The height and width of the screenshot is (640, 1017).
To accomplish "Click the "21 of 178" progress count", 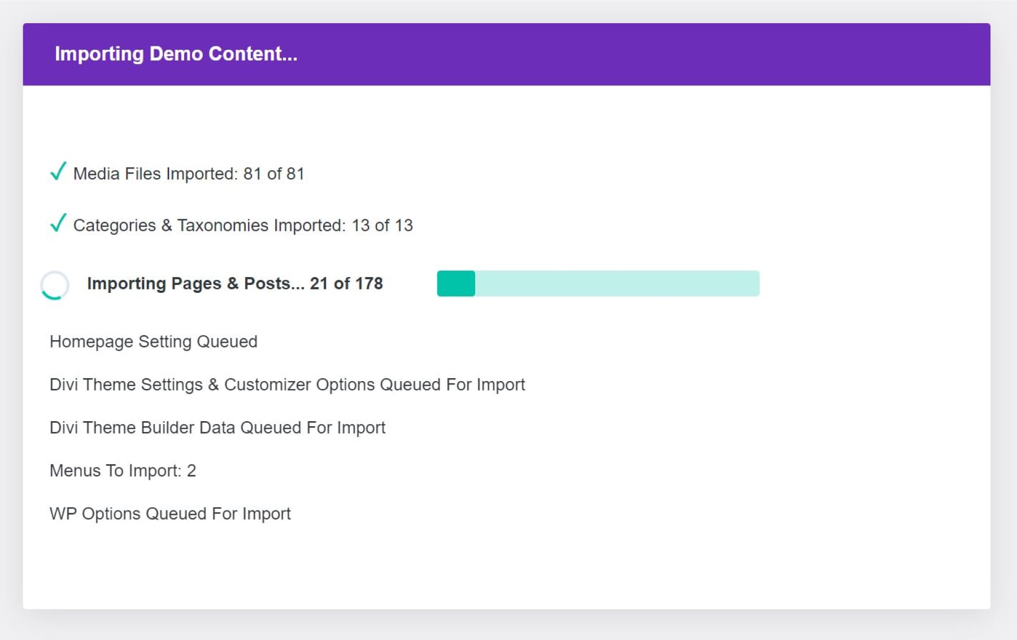I will (346, 284).
